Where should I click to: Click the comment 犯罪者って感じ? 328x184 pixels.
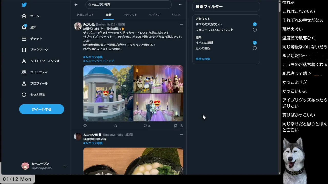point(297,73)
